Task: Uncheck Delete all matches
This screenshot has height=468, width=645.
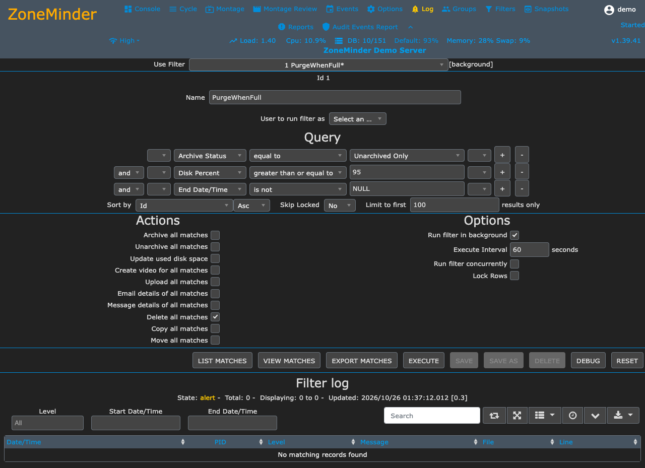Action: click(x=215, y=317)
